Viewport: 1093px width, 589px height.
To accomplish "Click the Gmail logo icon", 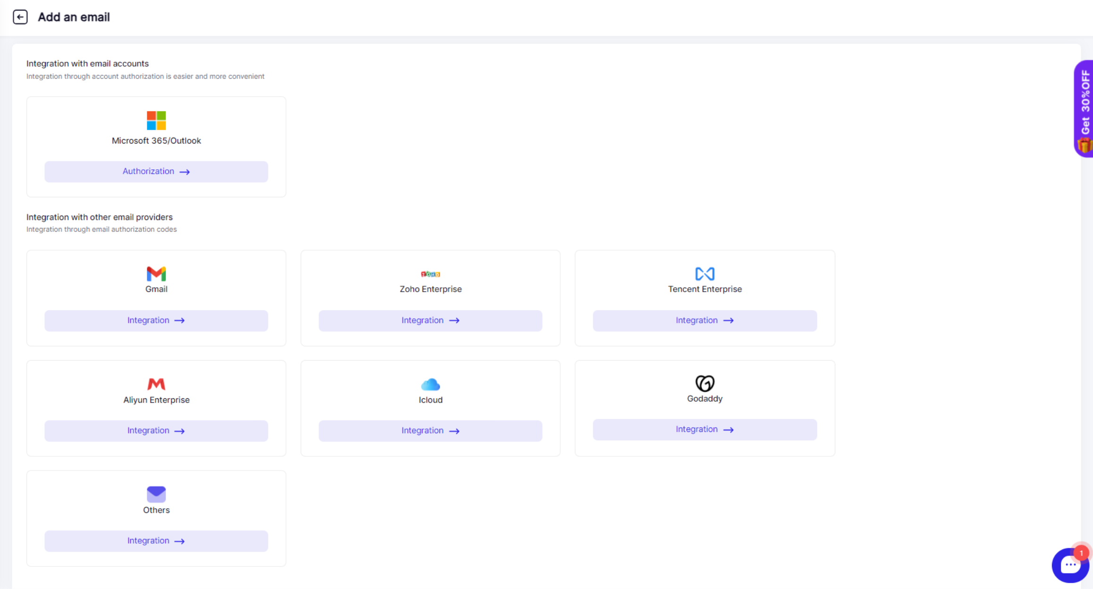I will click(156, 274).
